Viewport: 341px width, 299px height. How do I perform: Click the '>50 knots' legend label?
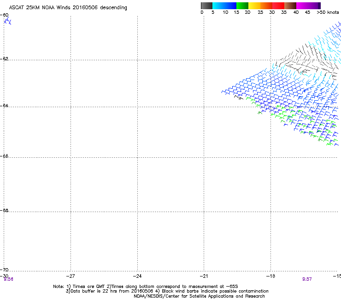328,12
